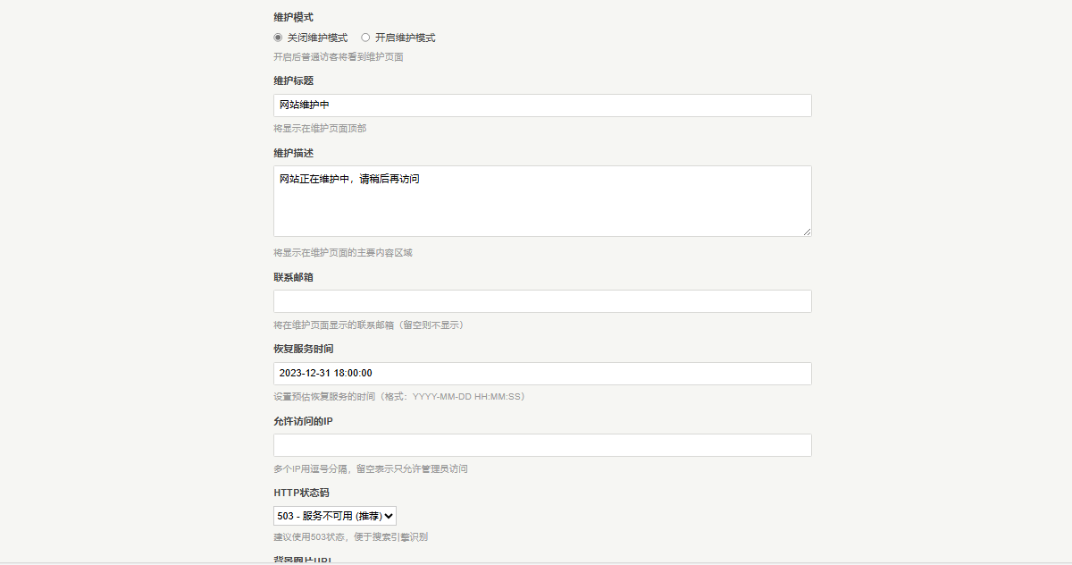
Task: Click the 维护描述 label text
Action: (291, 153)
